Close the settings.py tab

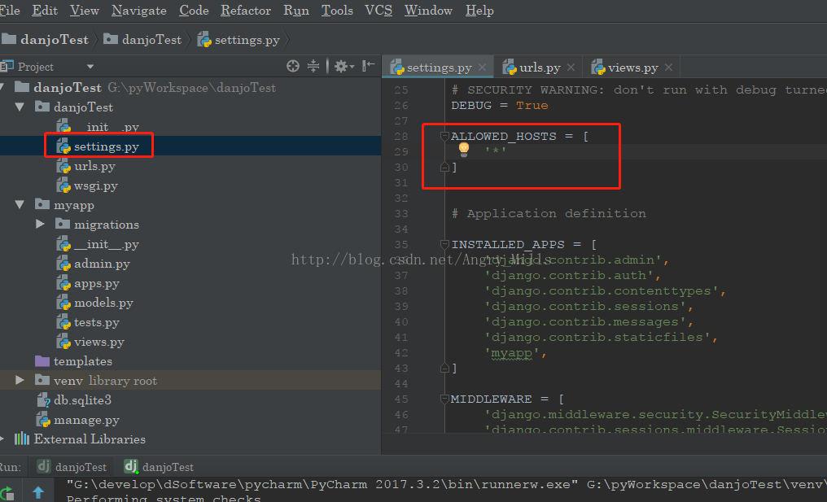coord(482,68)
